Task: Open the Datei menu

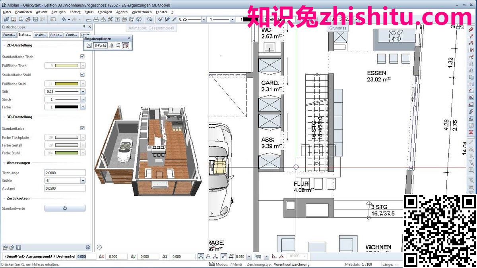Action: (7, 12)
